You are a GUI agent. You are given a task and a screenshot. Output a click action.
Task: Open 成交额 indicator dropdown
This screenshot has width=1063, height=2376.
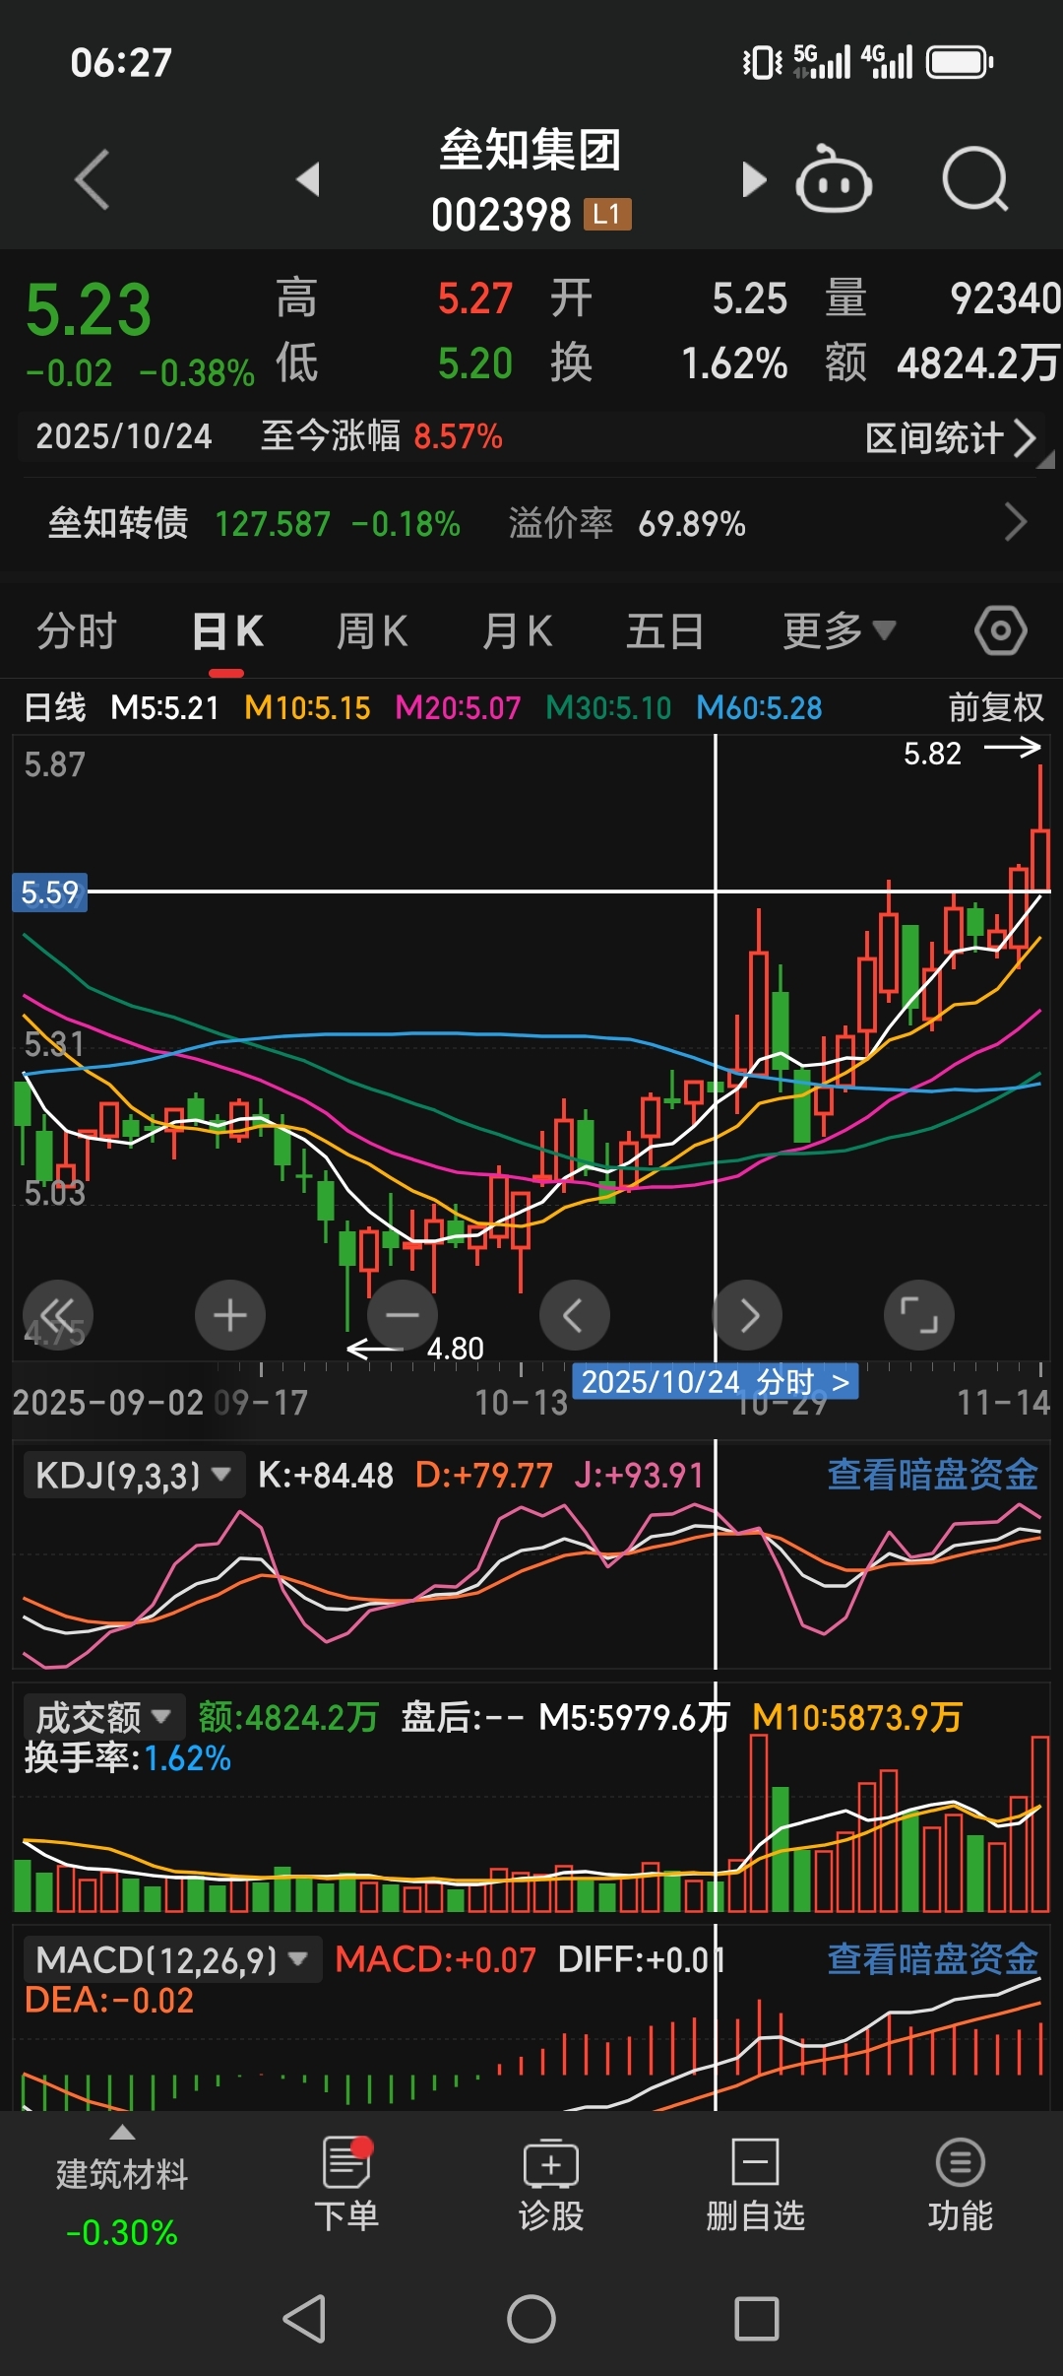pos(103,1717)
